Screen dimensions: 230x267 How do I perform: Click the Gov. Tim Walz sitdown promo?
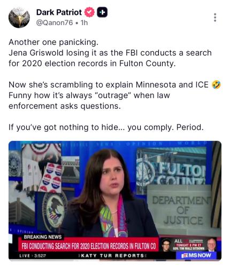tap(189, 245)
